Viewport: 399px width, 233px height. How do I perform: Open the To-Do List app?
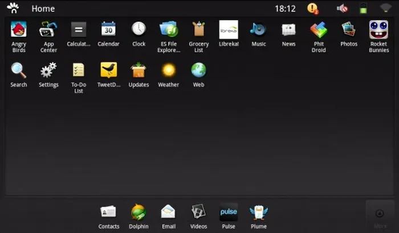79,70
